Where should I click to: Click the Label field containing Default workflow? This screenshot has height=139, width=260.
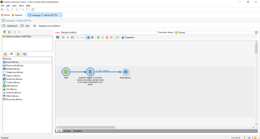point(109,32)
